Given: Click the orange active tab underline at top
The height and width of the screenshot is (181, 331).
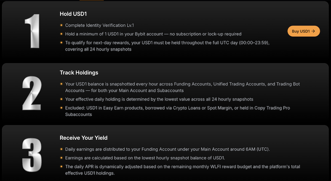Looking at the screenshot, I should click(x=92, y=0).
